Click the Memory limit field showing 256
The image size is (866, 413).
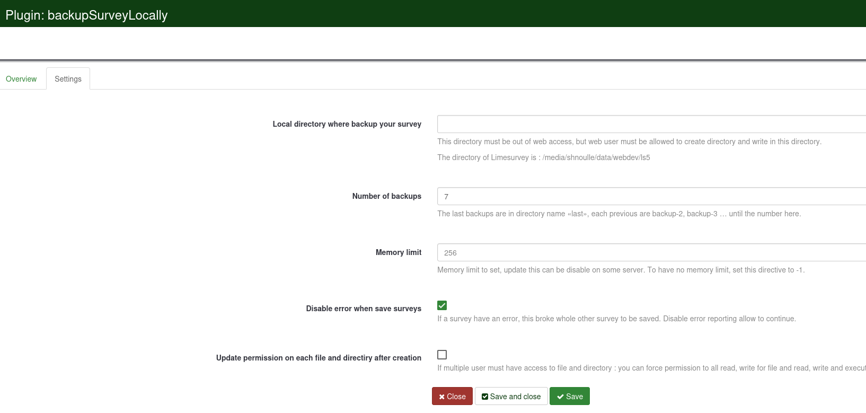coord(651,252)
